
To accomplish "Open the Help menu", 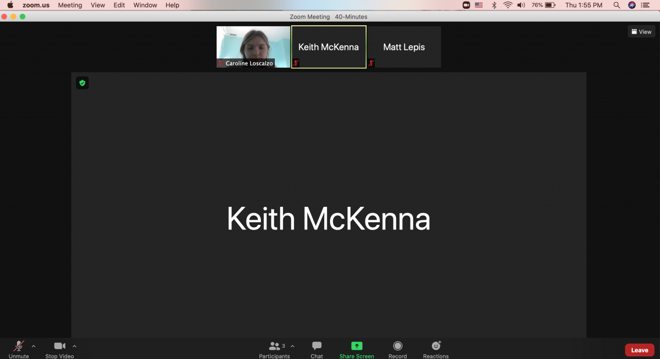I will click(x=172, y=5).
